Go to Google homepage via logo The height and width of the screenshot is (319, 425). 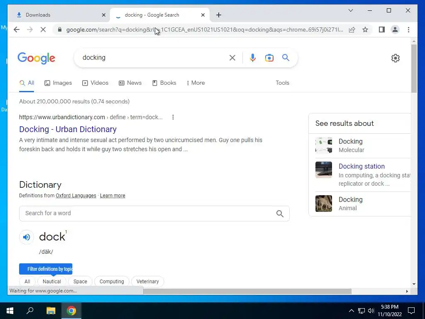37,58
